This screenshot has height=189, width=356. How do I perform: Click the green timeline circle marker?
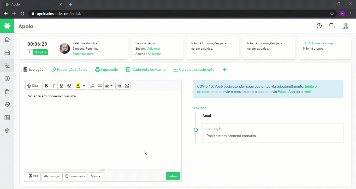196,130
